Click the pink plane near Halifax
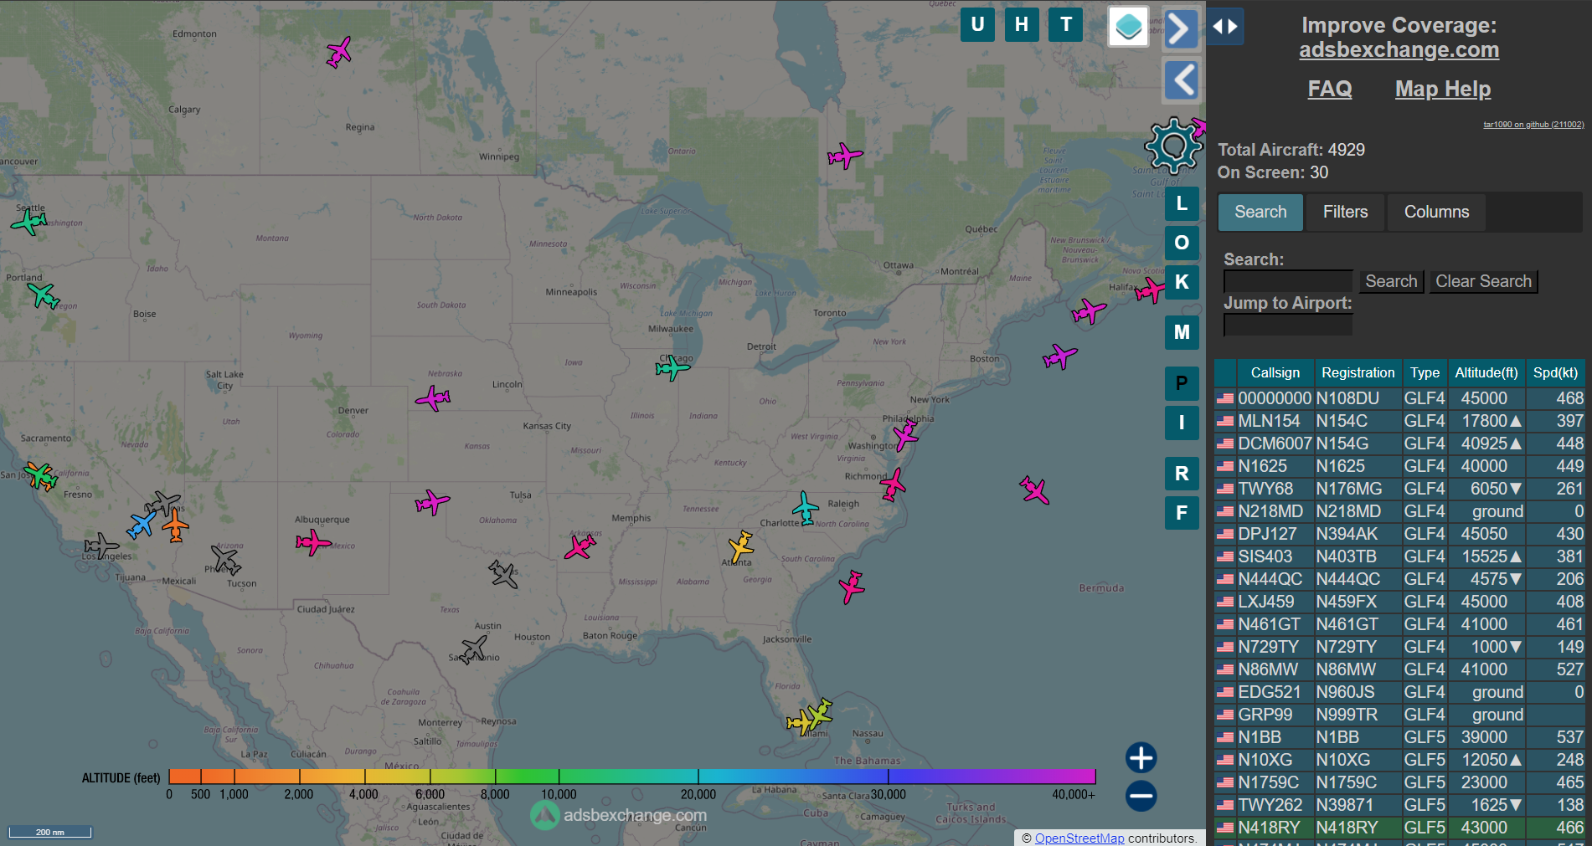 pos(1151,290)
